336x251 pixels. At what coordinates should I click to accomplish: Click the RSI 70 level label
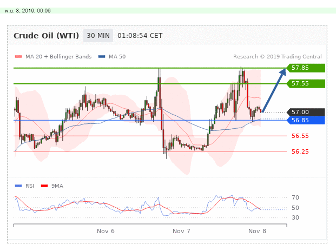295,197
